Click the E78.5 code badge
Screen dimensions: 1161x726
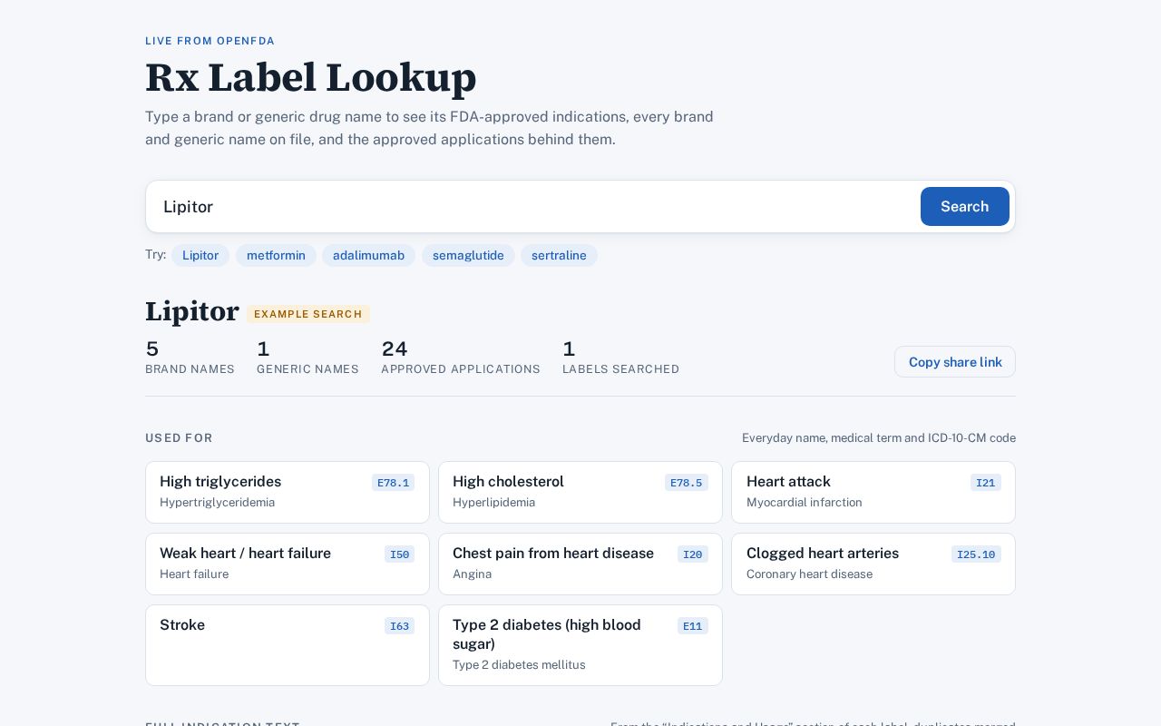686,483
